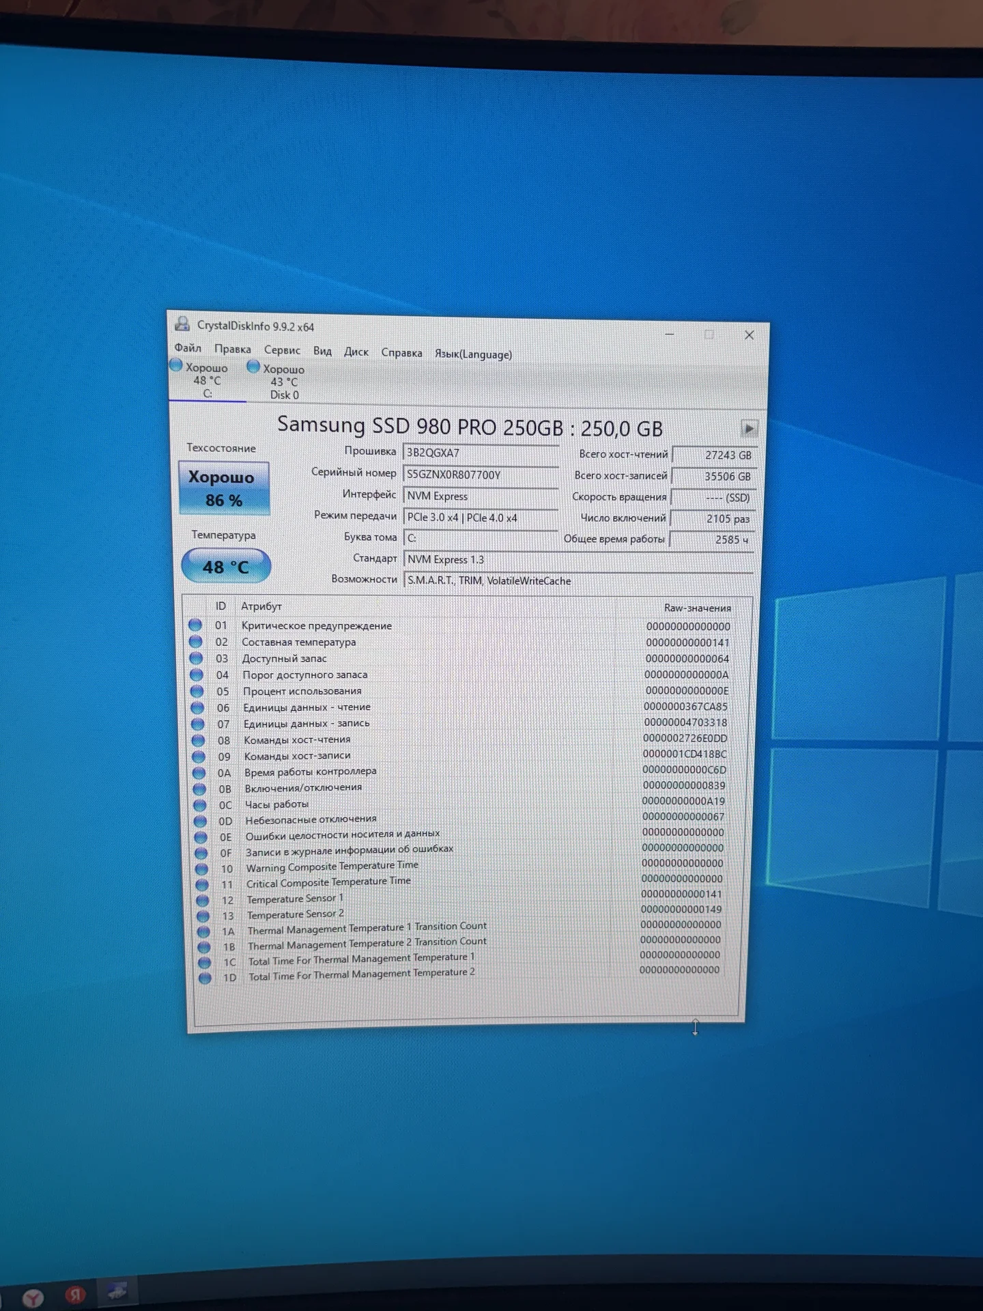Click the serial number field S5GZNX0R807700Y
The height and width of the screenshot is (1311, 983).
point(481,475)
